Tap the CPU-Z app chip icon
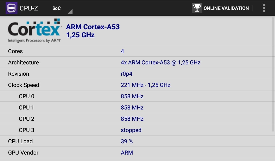The image size is (275, 161). pos(11,8)
